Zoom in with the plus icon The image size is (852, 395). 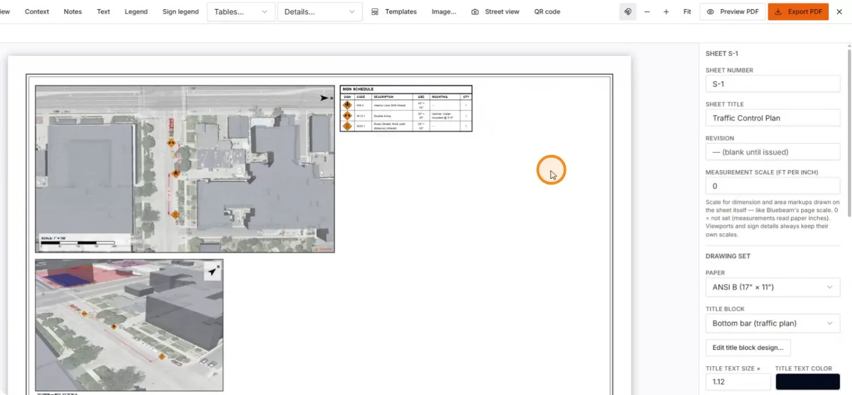click(x=666, y=11)
